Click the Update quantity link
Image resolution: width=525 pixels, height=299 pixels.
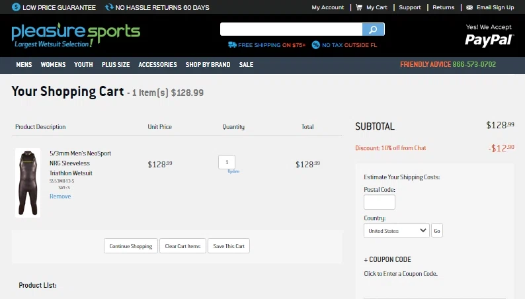tap(233, 171)
